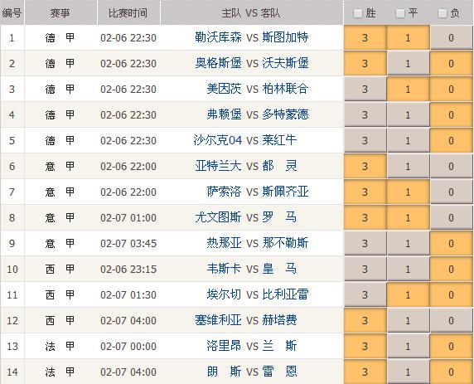Select win 3 for match 10 韦斯卡
This screenshot has width=474, height=384.
pyautogui.click(x=365, y=269)
